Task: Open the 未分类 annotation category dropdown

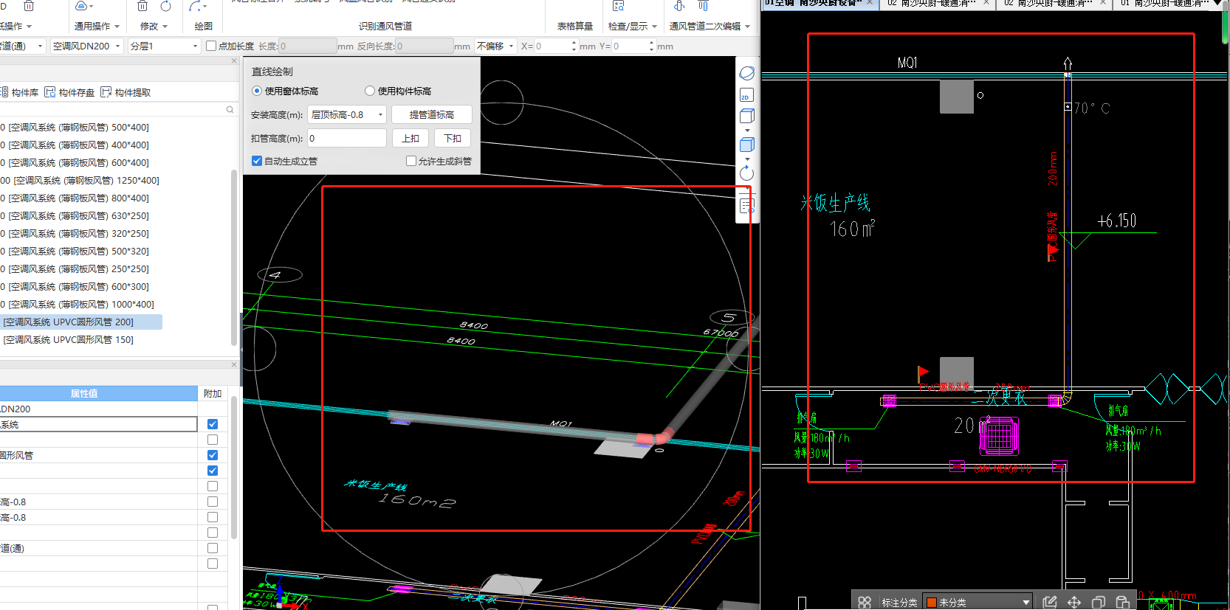Action: (x=978, y=602)
